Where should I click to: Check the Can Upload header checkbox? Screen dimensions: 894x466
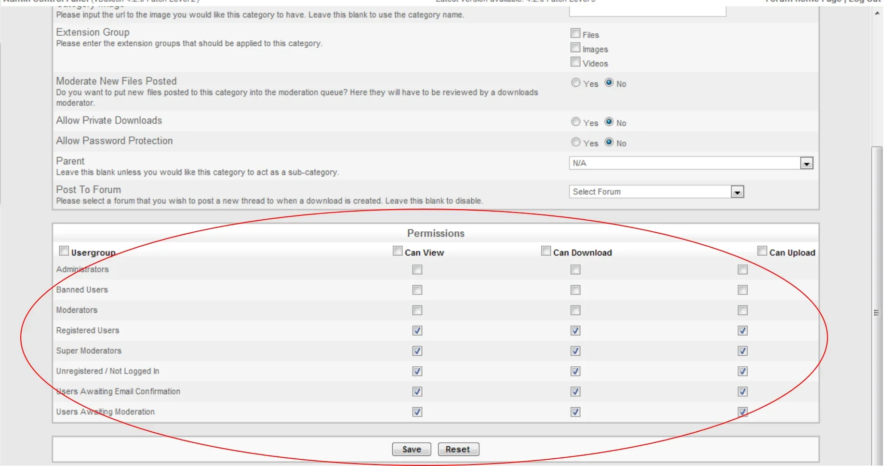tap(762, 251)
